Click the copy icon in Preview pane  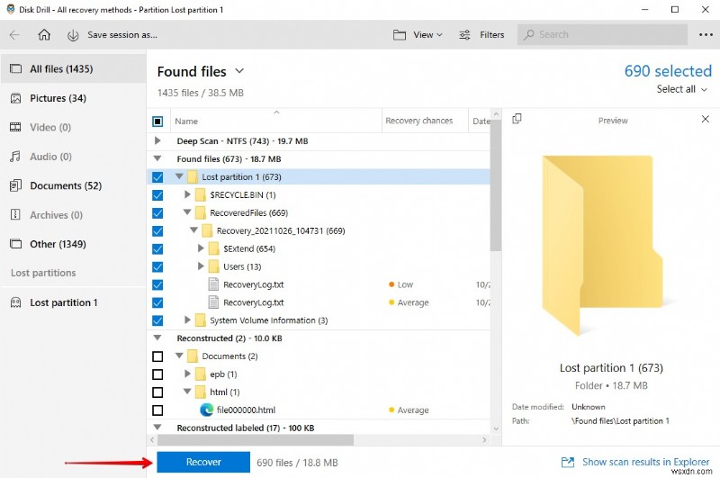pos(517,119)
